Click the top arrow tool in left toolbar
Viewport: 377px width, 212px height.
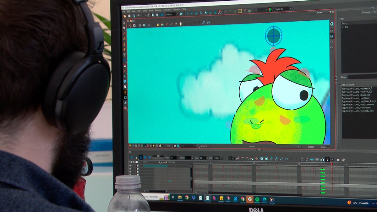(124, 28)
